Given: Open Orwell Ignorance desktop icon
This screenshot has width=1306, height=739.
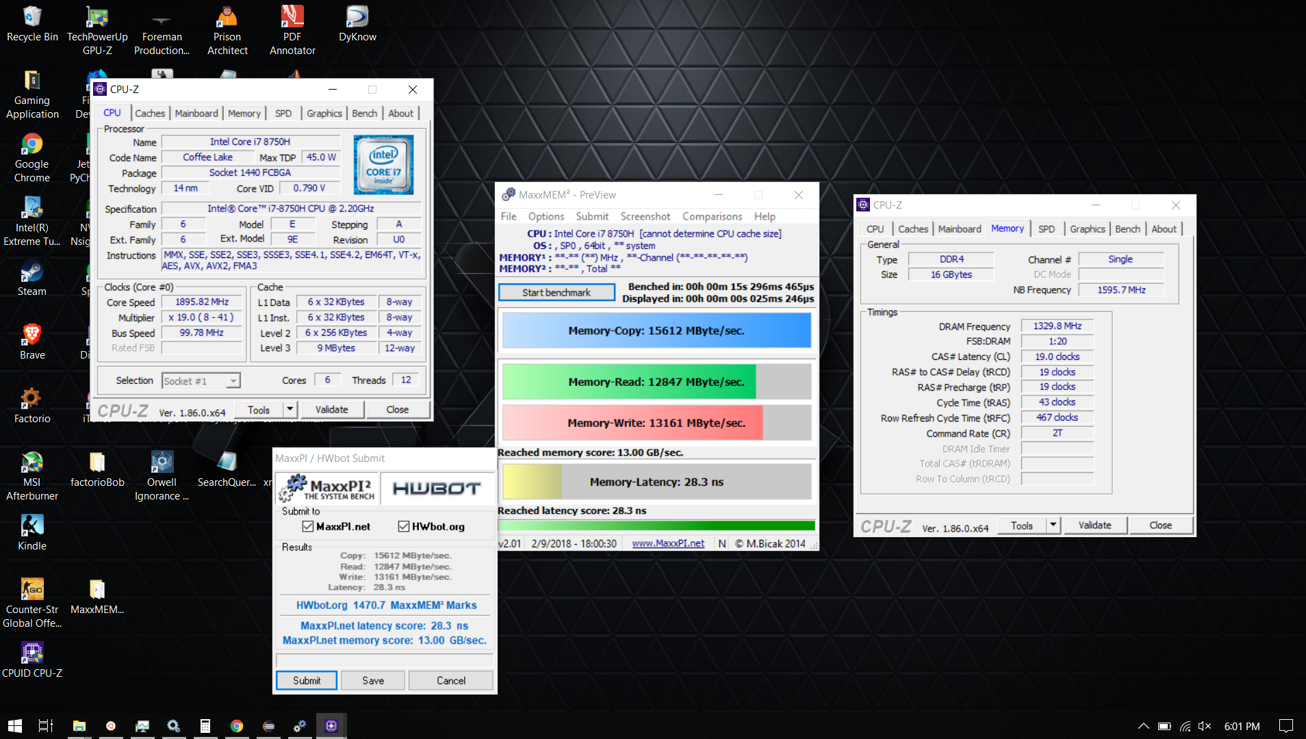Looking at the screenshot, I should pyautogui.click(x=162, y=476).
